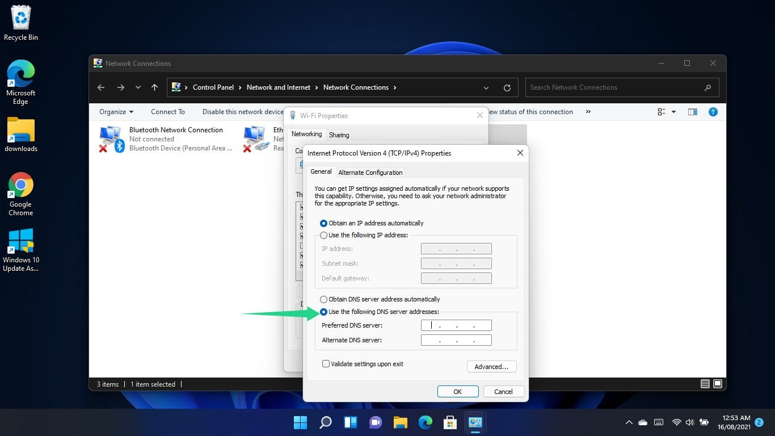Switch to the Sharing tab in Wi-Fi Properties
Screen dimensions: 775x436
[x=339, y=135]
